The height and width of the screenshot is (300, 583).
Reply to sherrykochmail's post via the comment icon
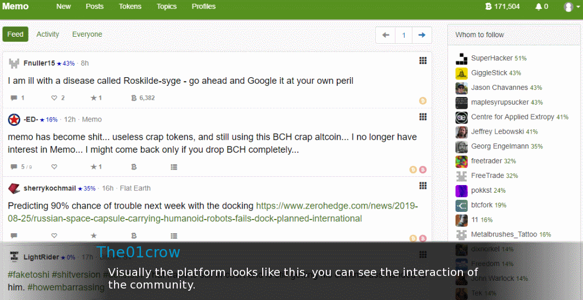click(x=14, y=236)
